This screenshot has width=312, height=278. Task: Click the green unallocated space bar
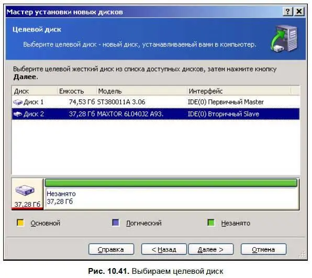tap(171, 183)
